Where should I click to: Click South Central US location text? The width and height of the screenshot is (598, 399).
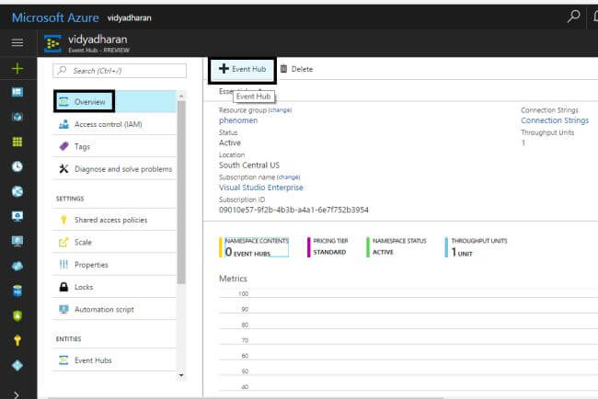click(x=249, y=165)
